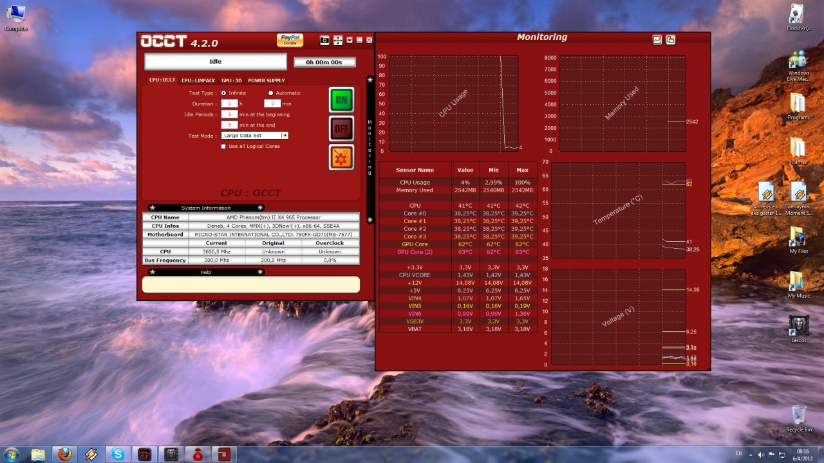Open the My Files desktop icon
The image size is (824, 463).
tap(798, 240)
